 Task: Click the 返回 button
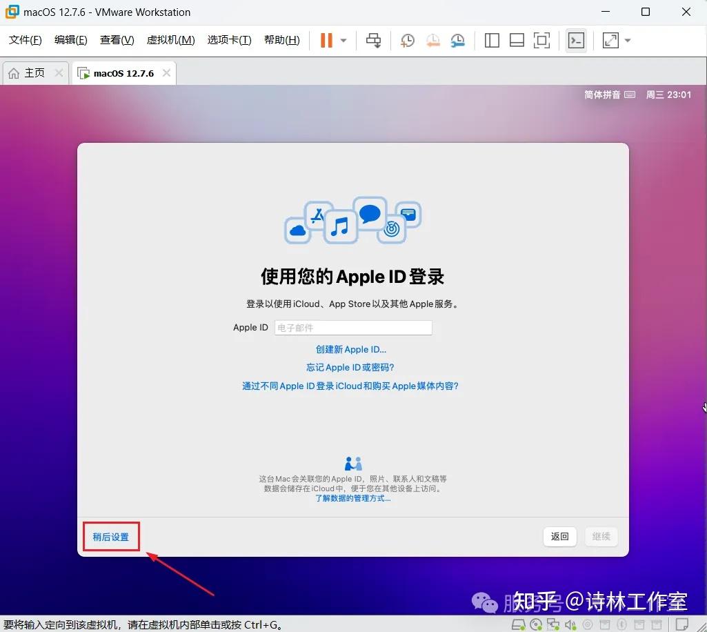[x=559, y=536]
